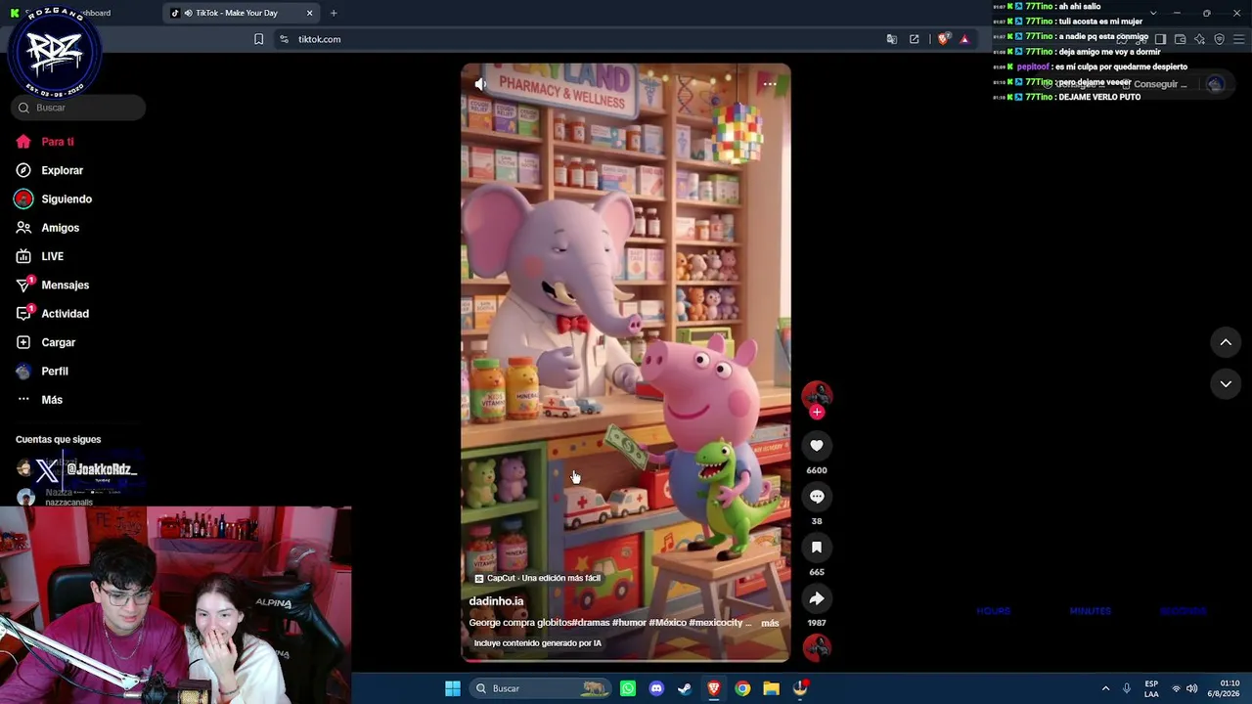The width and height of the screenshot is (1252, 704).
Task: Open the #México hashtag link
Action: [667, 623]
